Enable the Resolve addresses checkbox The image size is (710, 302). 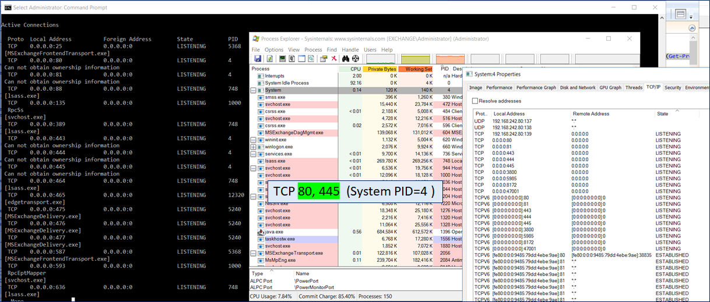(474, 101)
